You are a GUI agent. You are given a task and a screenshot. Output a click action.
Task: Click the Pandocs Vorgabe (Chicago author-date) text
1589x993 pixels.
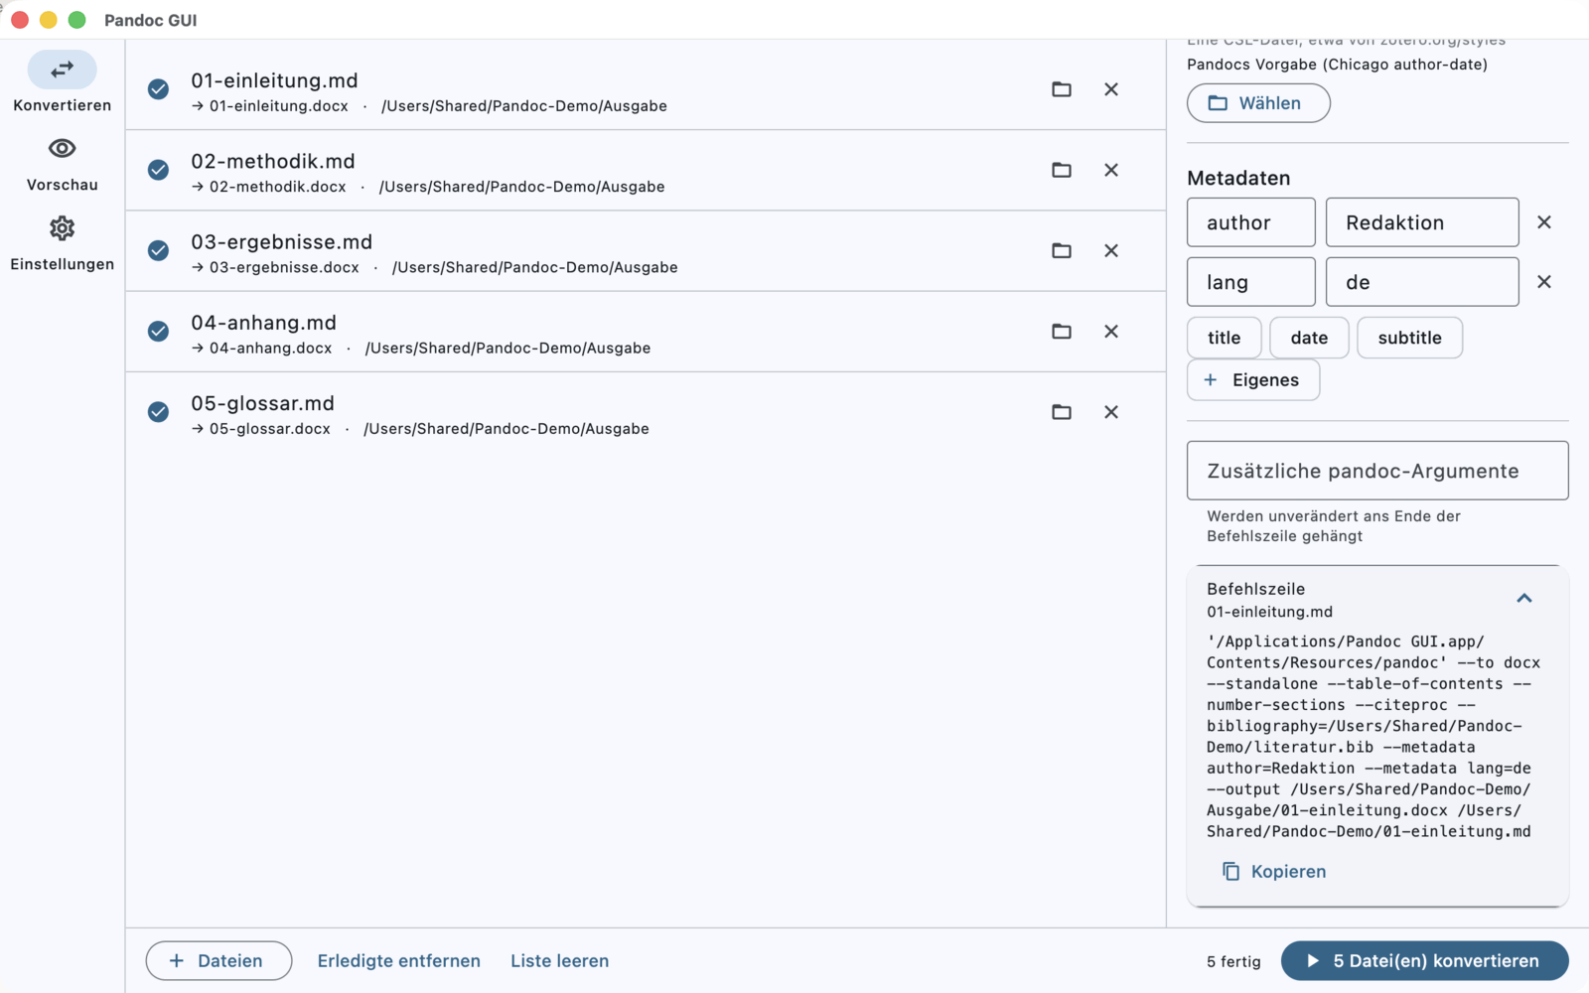[1337, 65]
